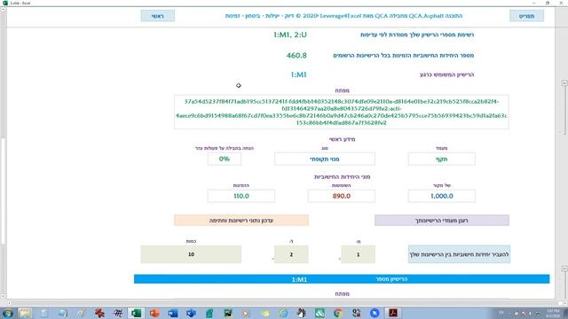Open the orange play media icon in taskbar
Screen dimensions: 568x319
247,313
